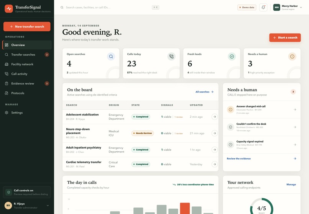Click the Needs Review status badge
309x214 pixels.
click(x=143, y=133)
